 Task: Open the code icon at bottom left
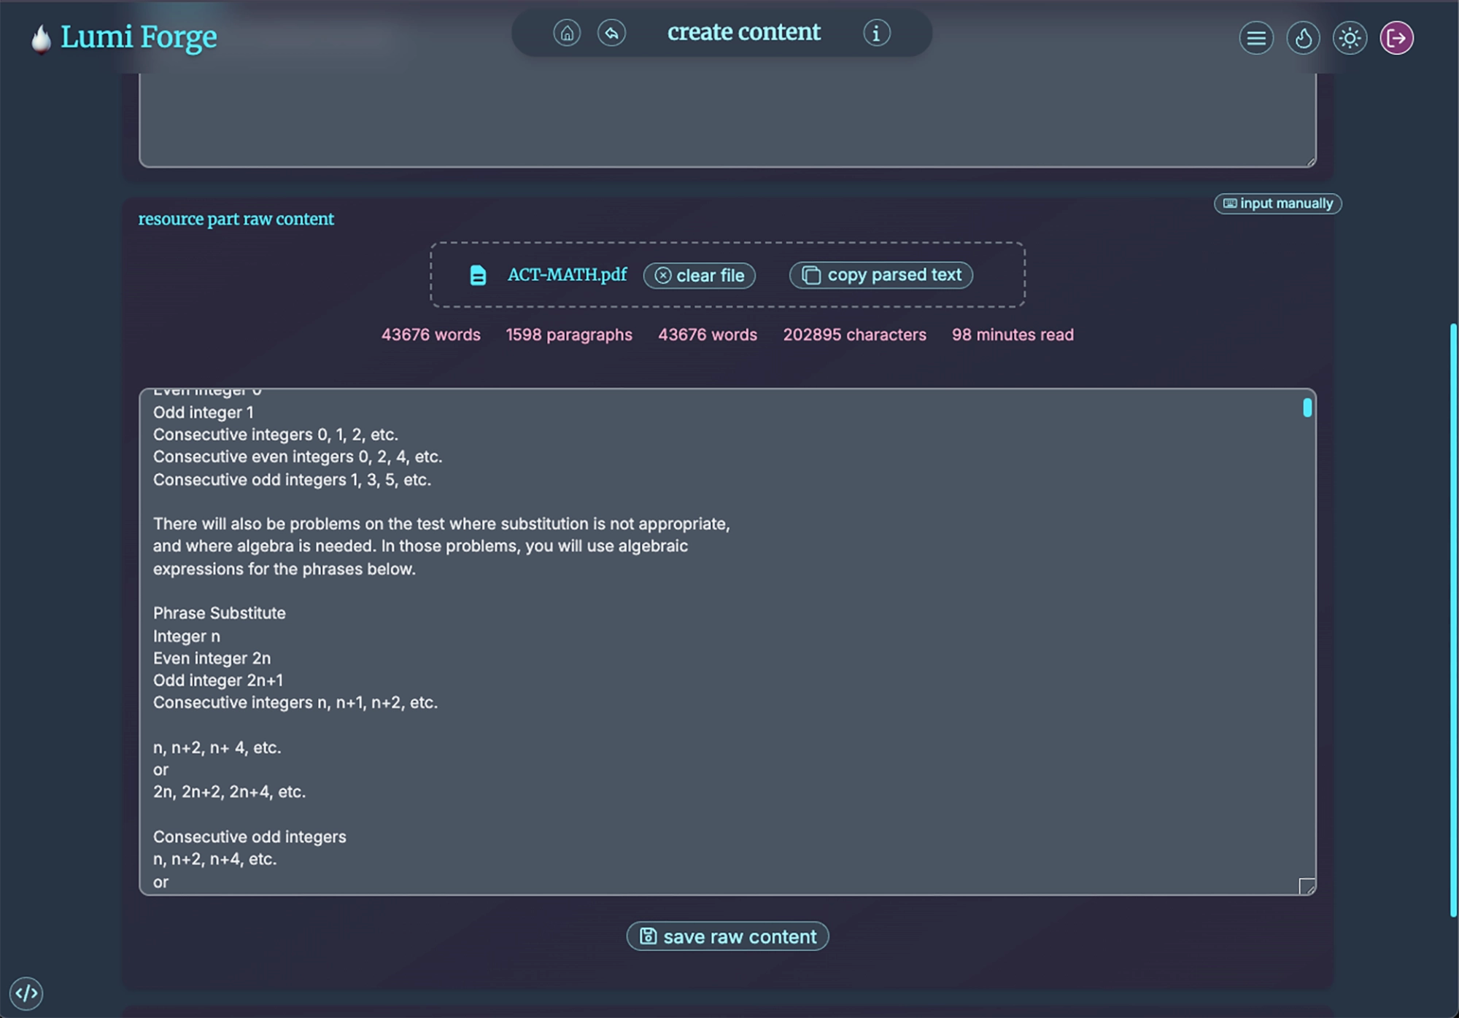click(26, 992)
